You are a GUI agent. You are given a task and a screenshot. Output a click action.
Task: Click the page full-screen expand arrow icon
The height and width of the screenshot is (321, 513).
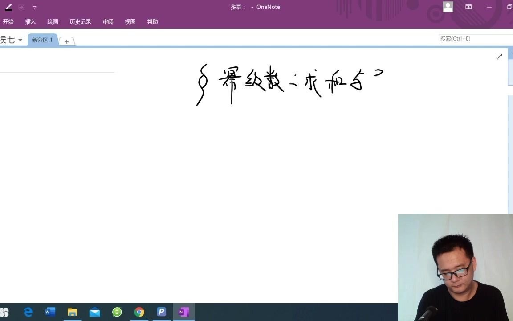(x=499, y=57)
